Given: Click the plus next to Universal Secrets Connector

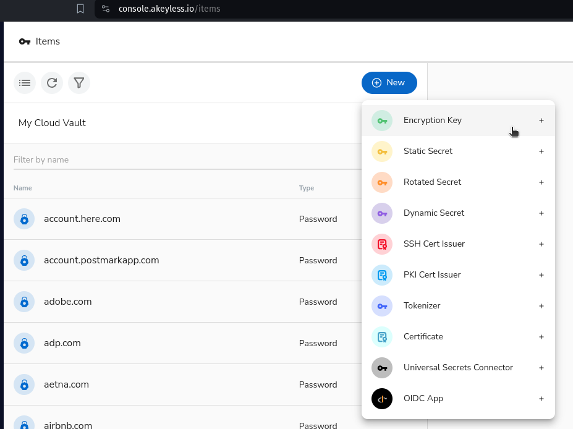Looking at the screenshot, I should tap(541, 368).
